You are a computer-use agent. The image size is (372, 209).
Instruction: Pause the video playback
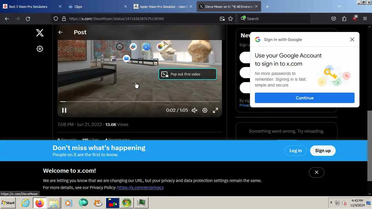tap(64, 110)
